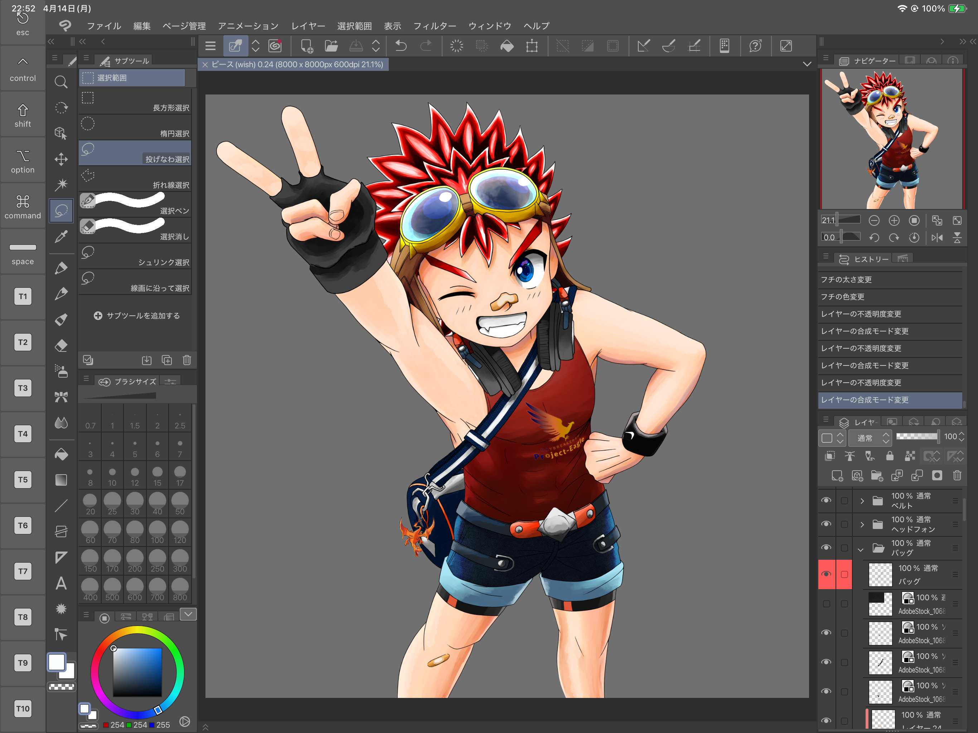This screenshot has width=978, height=733.
Task: Switch to transparent color swatch
Action: (61, 686)
